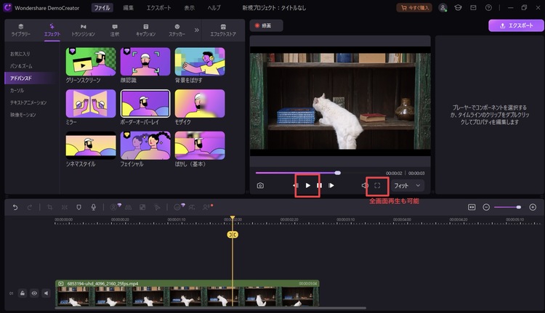Step forward to next frame
The width and height of the screenshot is (545, 313).
pyautogui.click(x=331, y=185)
